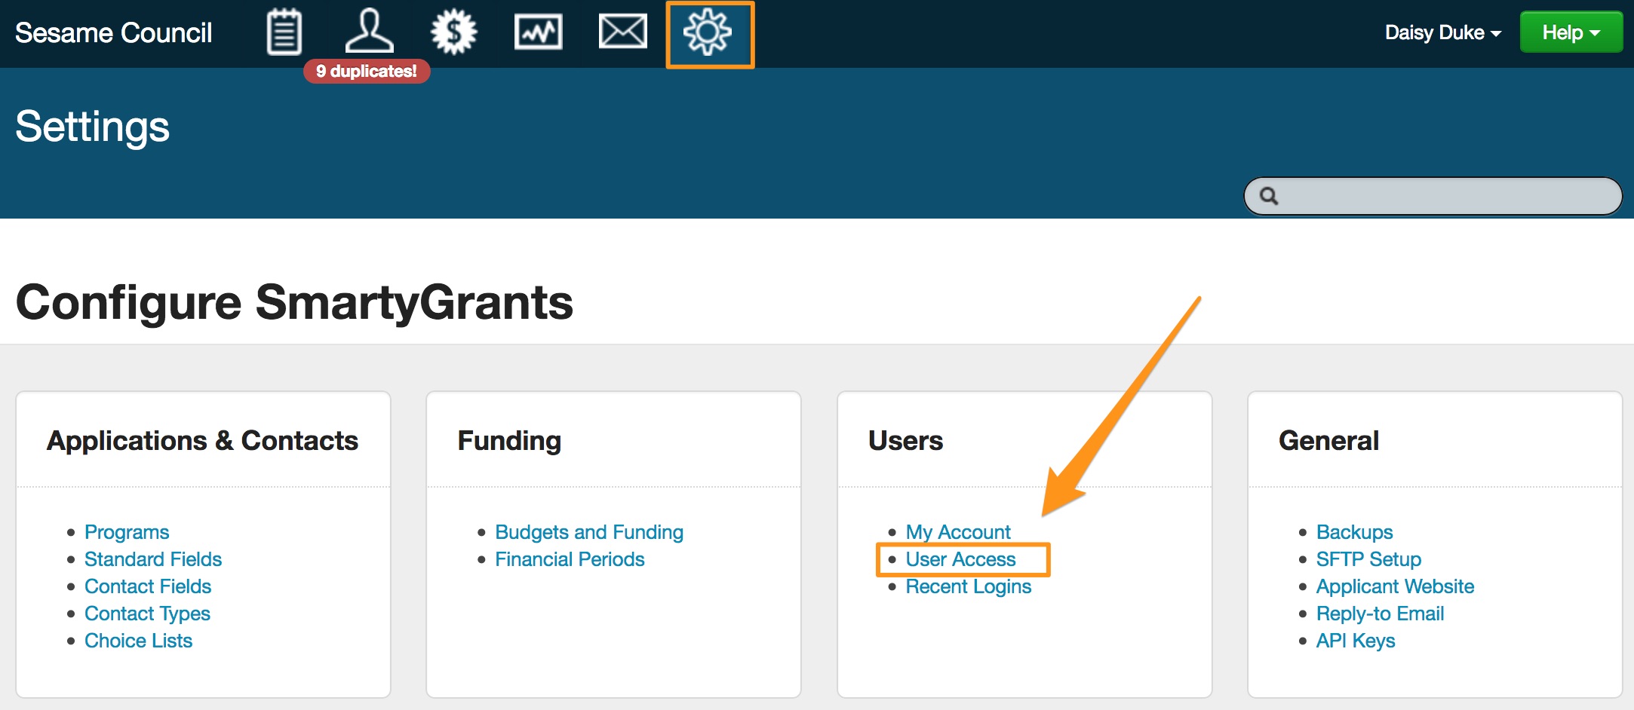Open the SFTP Setup link
This screenshot has width=1634, height=710.
point(1368,559)
